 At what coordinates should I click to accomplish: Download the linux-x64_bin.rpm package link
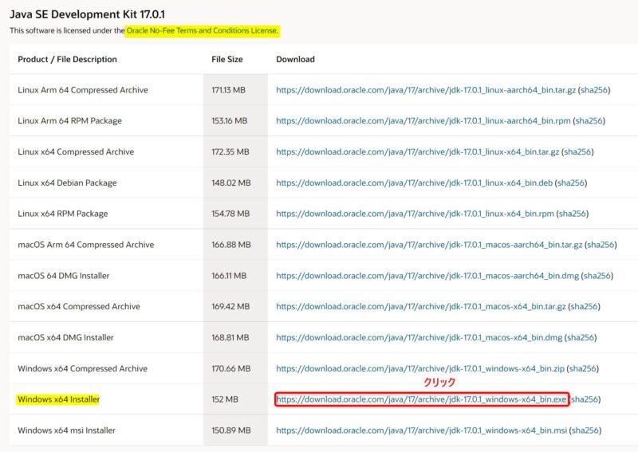coord(415,214)
